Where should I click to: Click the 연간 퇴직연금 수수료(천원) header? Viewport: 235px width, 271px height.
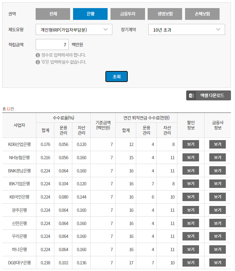click(146, 118)
